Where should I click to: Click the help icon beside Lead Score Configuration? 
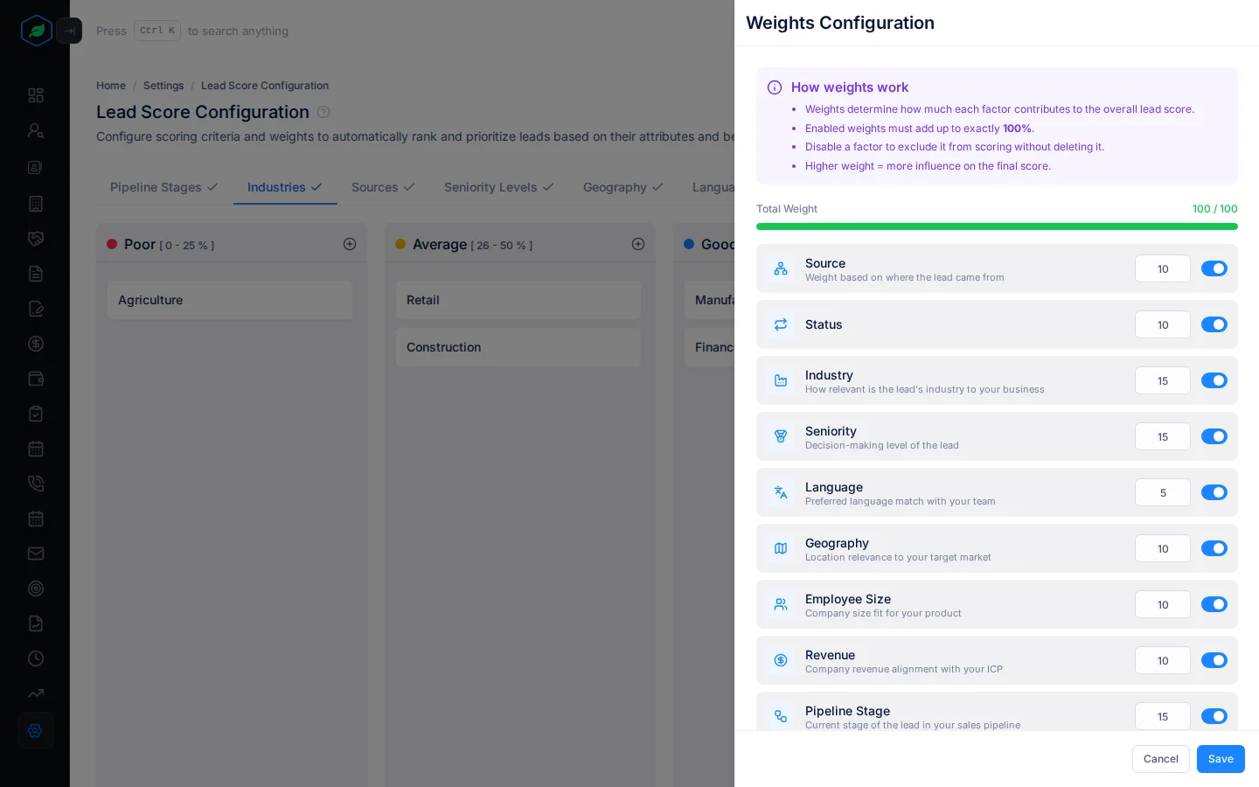[x=323, y=112]
